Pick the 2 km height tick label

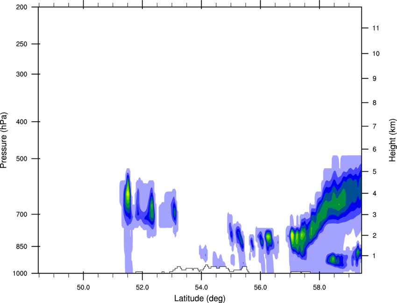point(375,235)
